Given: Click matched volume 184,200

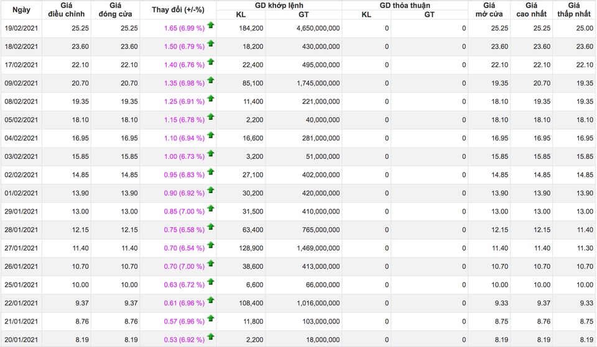Looking at the screenshot, I should coord(251,29).
